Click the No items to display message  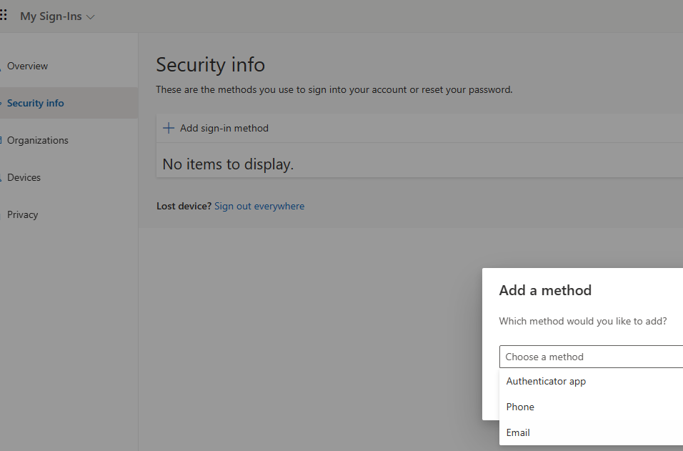pyautogui.click(x=228, y=164)
